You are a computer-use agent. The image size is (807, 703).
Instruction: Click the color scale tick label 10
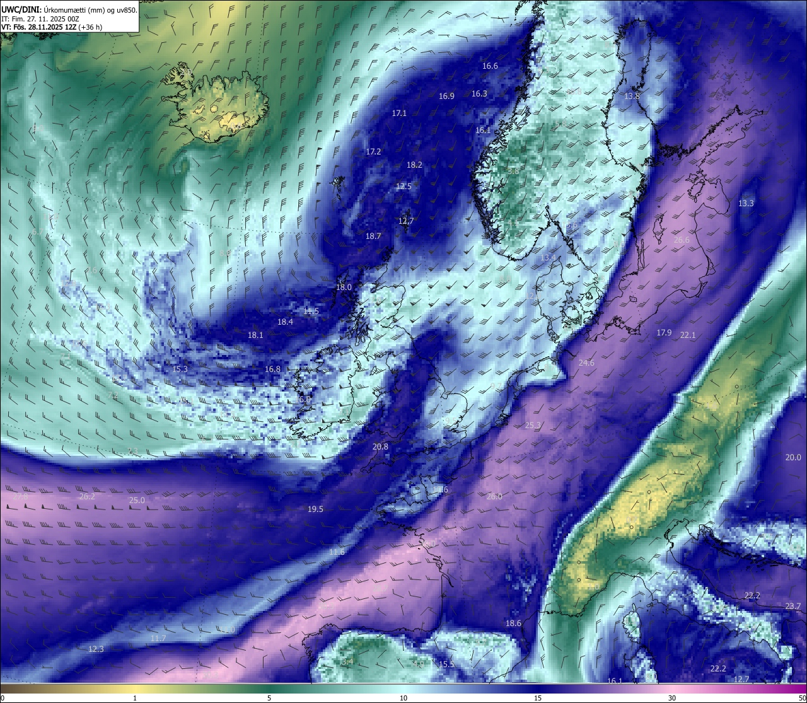[x=403, y=698]
